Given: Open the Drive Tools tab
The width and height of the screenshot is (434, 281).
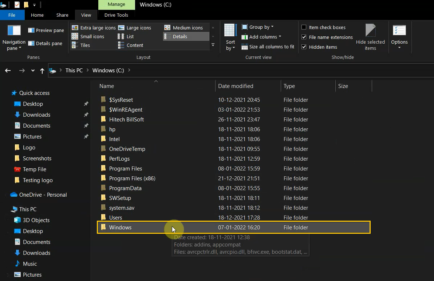Looking at the screenshot, I should tap(116, 15).
